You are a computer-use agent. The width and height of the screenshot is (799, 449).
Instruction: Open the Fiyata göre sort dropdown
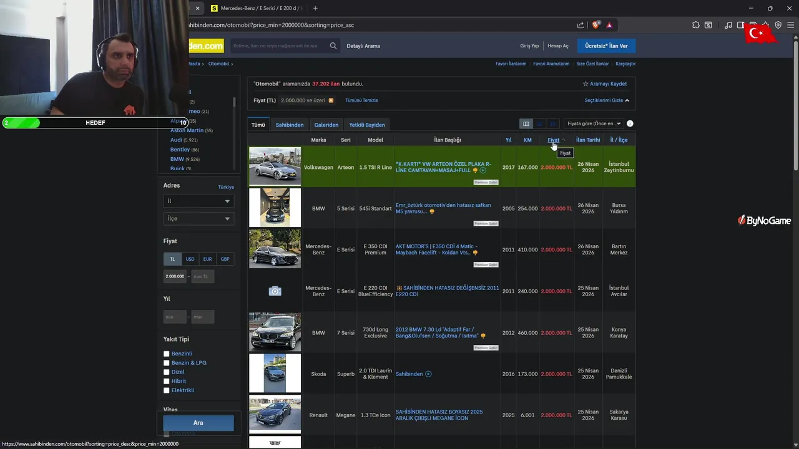(x=594, y=123)
